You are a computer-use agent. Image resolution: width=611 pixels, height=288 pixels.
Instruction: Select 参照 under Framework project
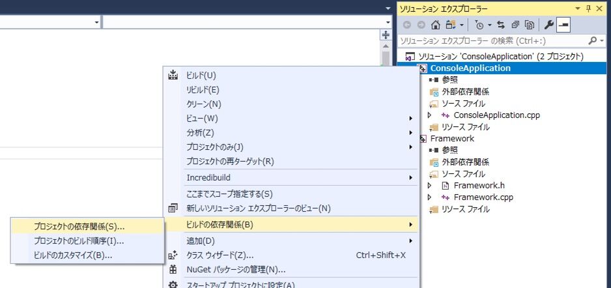point(450,150)
